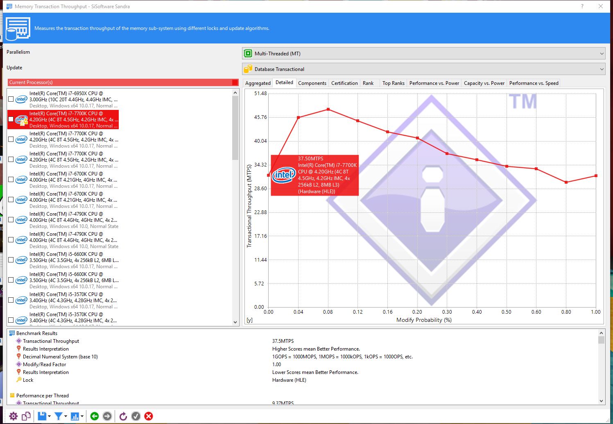Screen dimensions: 613x424
Task: Expand the chart icon dropdown arrow
Action: [x=82, y=416]
